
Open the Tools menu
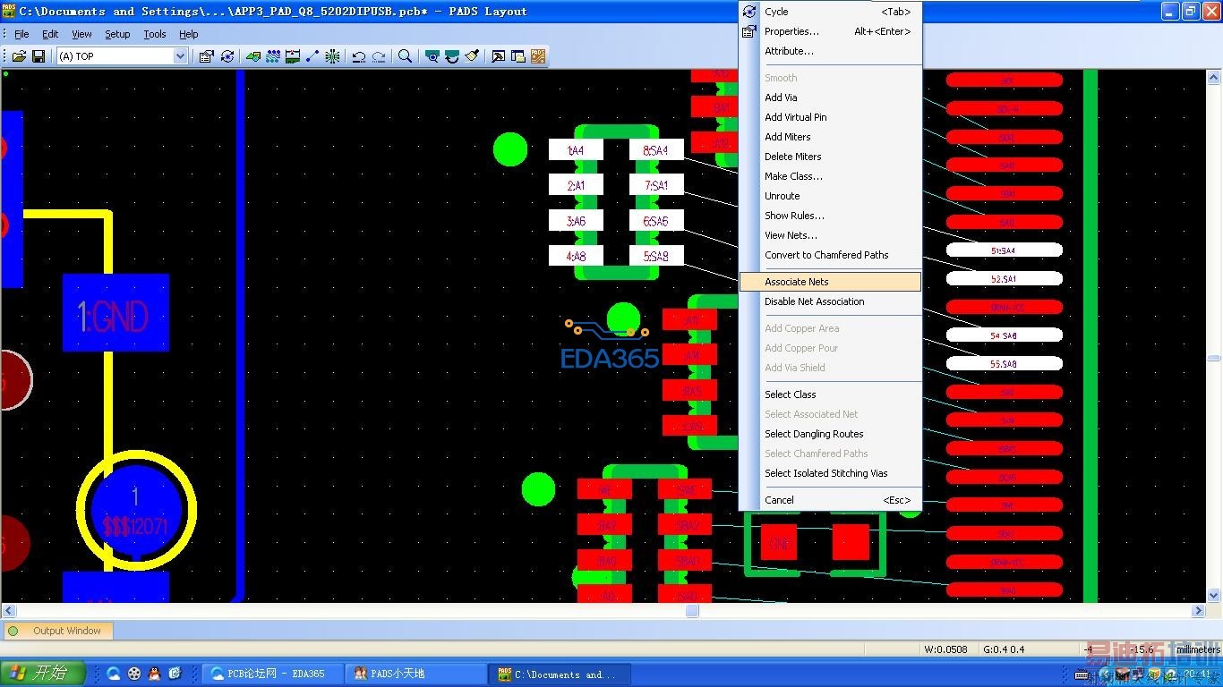[x=155, y=34]
